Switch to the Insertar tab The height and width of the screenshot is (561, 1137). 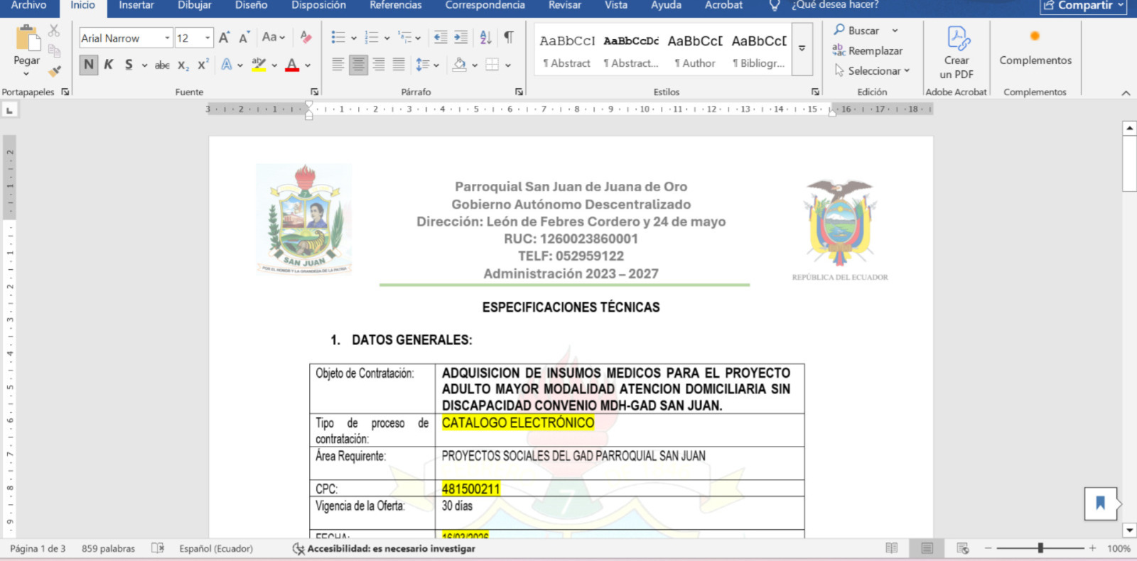136,6
